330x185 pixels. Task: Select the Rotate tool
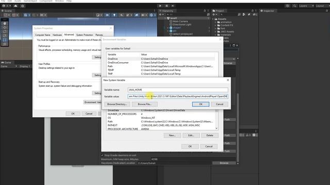click(5, 32)
